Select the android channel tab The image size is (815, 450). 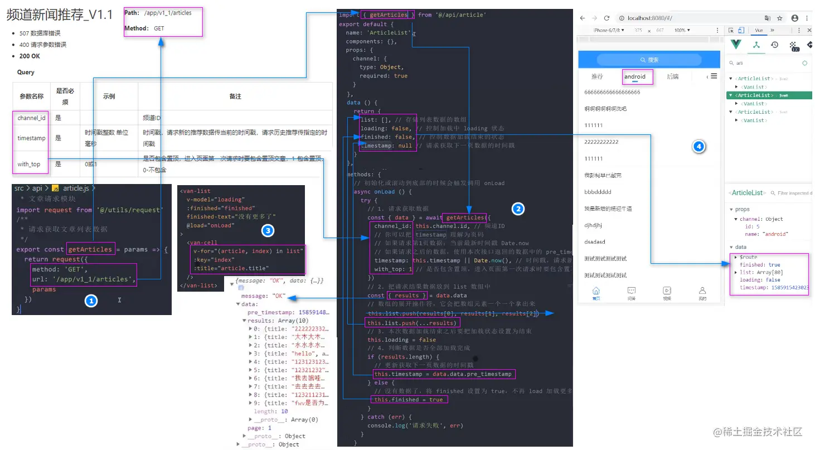click(635, 76)
